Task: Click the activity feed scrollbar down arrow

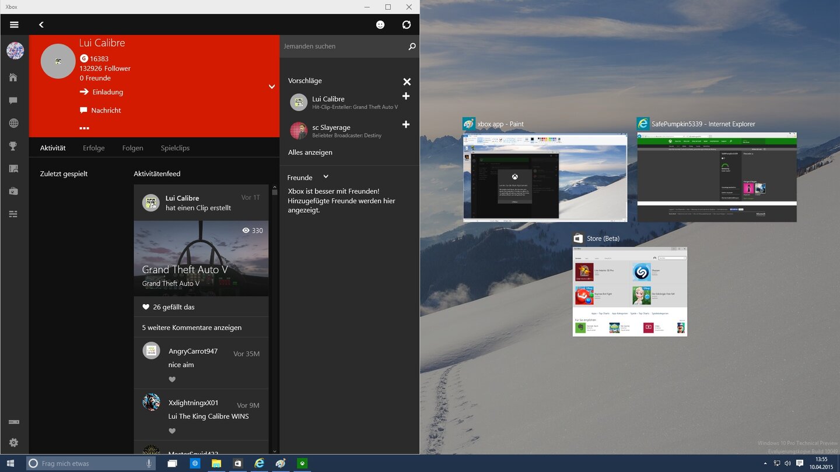Action: click(x=275, y=451)
